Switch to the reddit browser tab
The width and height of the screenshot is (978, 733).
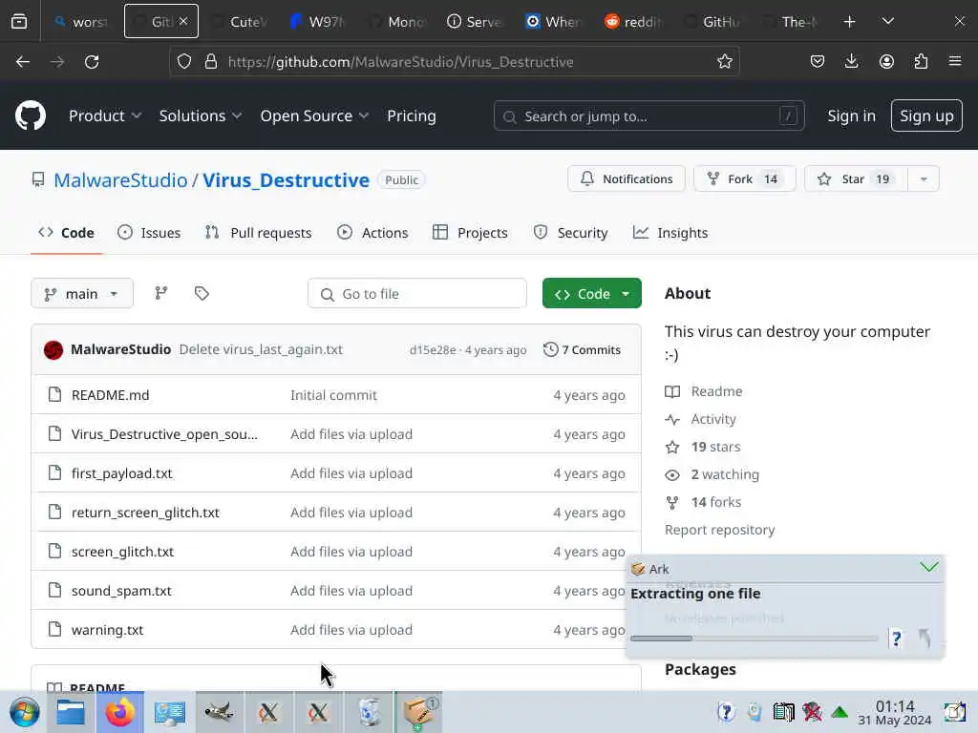point(634,22)
